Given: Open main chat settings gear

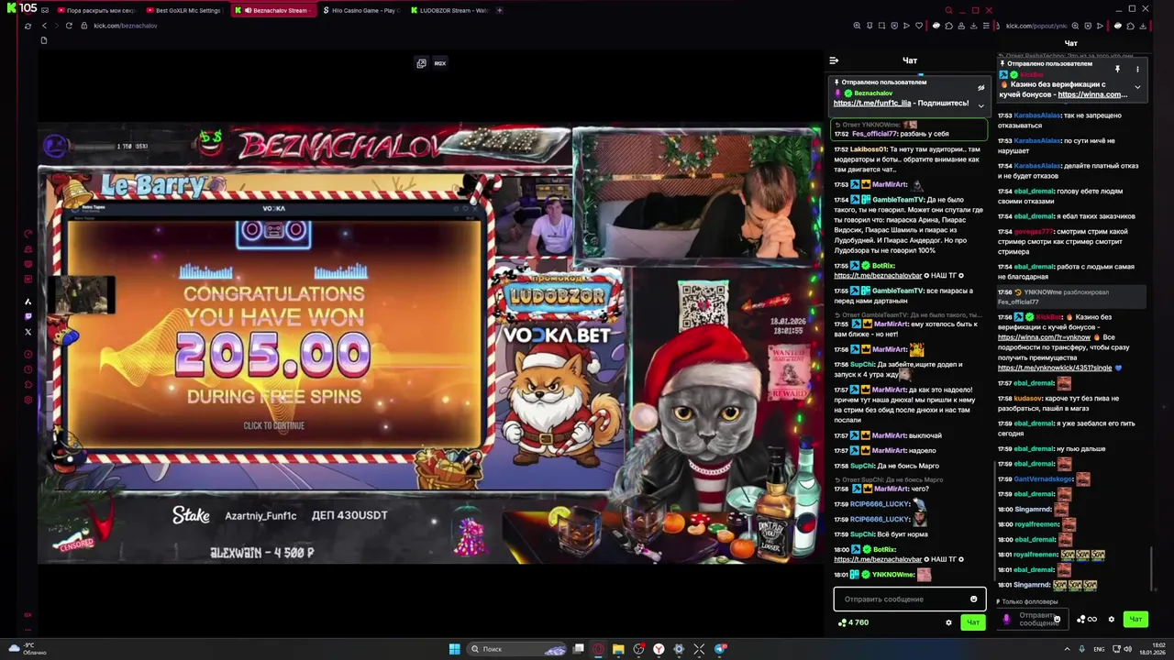Looking at the screenshot, I should click(x=948, y=622).
